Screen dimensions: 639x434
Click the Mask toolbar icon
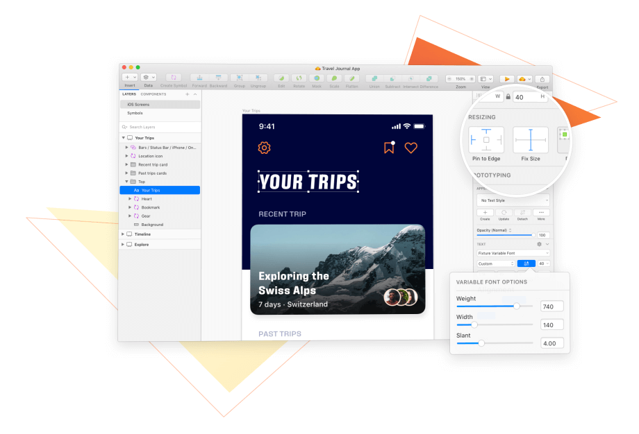point(317,78)
